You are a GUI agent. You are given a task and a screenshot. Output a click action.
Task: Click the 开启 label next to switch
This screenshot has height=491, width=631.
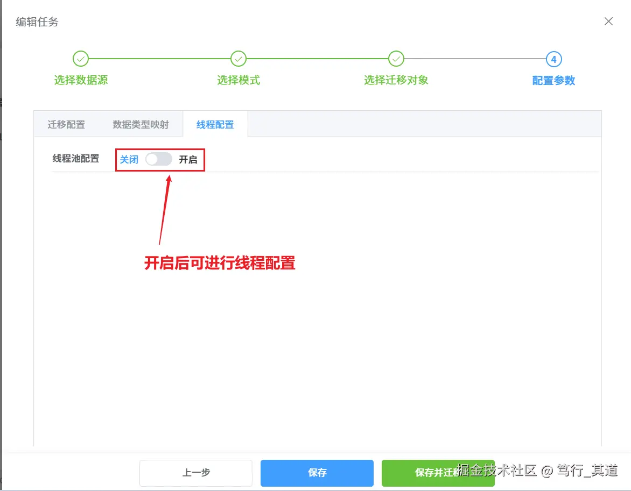pos(190,159)
